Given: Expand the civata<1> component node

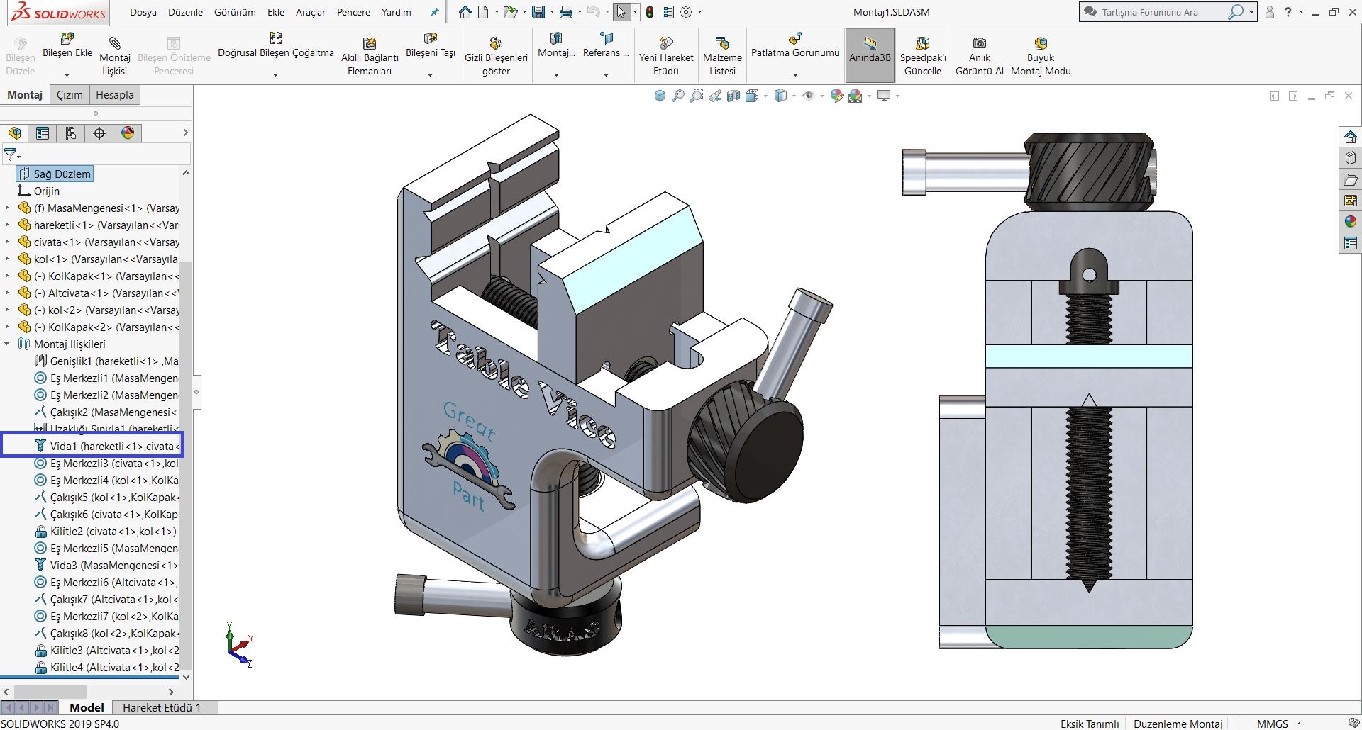Looking at the screenshot, I should [7, 242].
